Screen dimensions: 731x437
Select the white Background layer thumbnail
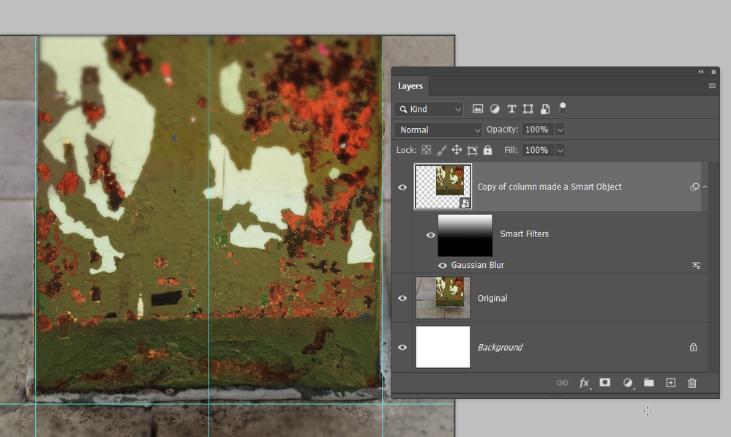point(443,347)
